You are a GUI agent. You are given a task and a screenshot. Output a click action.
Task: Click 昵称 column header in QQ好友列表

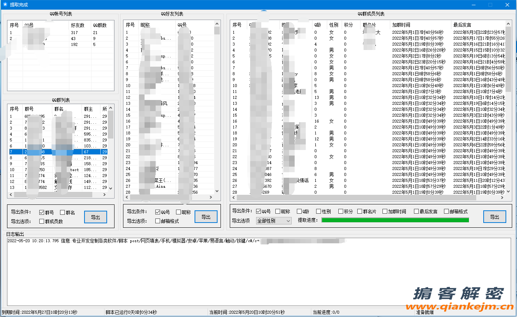[x=157, y=25]
